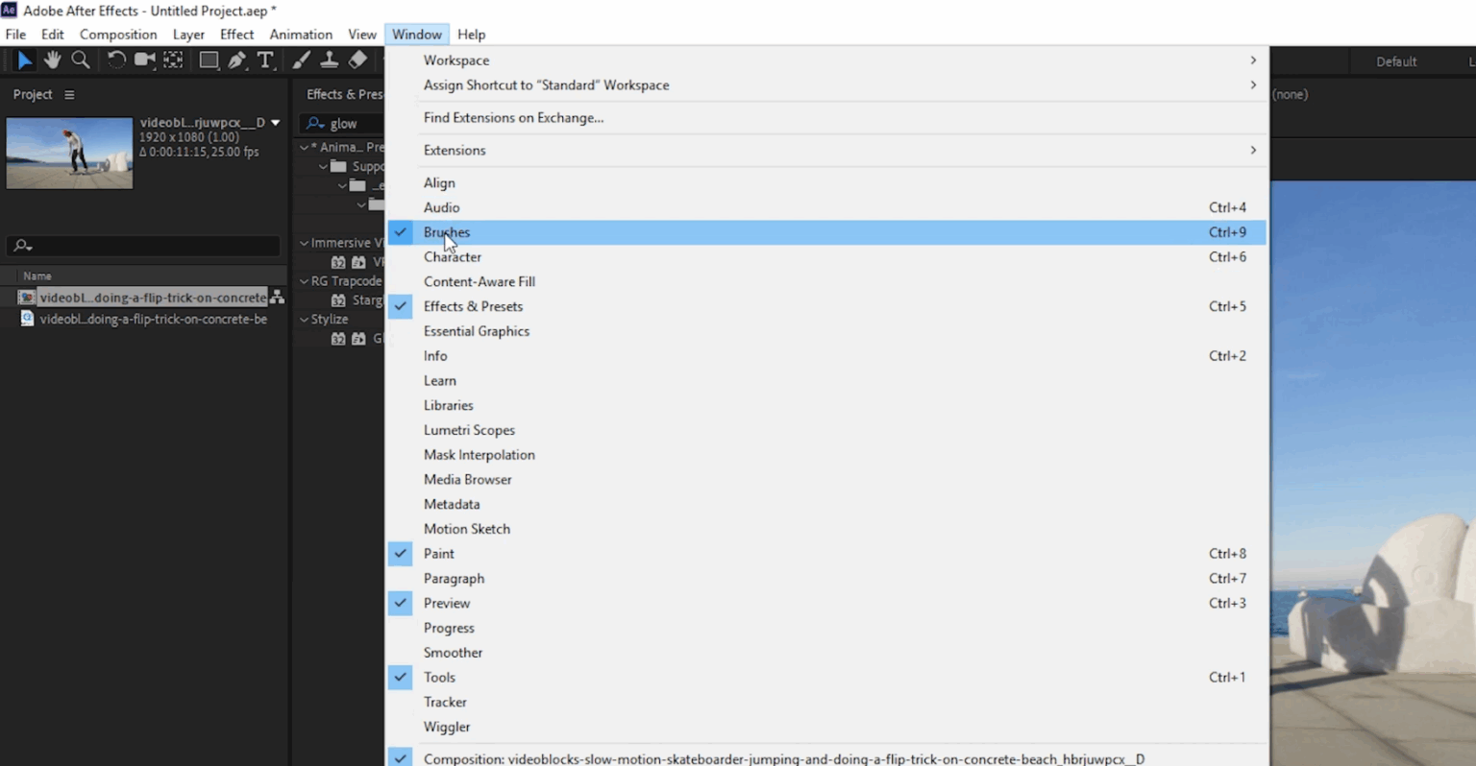Select the Pan Behind anchor point tool
The height and width of the screenshot is (766, 1476).
[173, 60]
